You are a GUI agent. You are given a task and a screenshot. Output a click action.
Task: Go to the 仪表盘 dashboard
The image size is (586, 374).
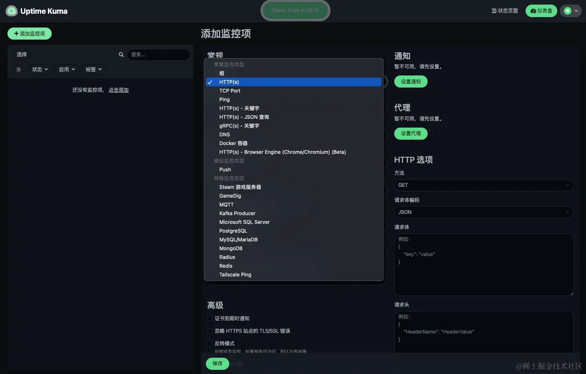pos(541,11)
